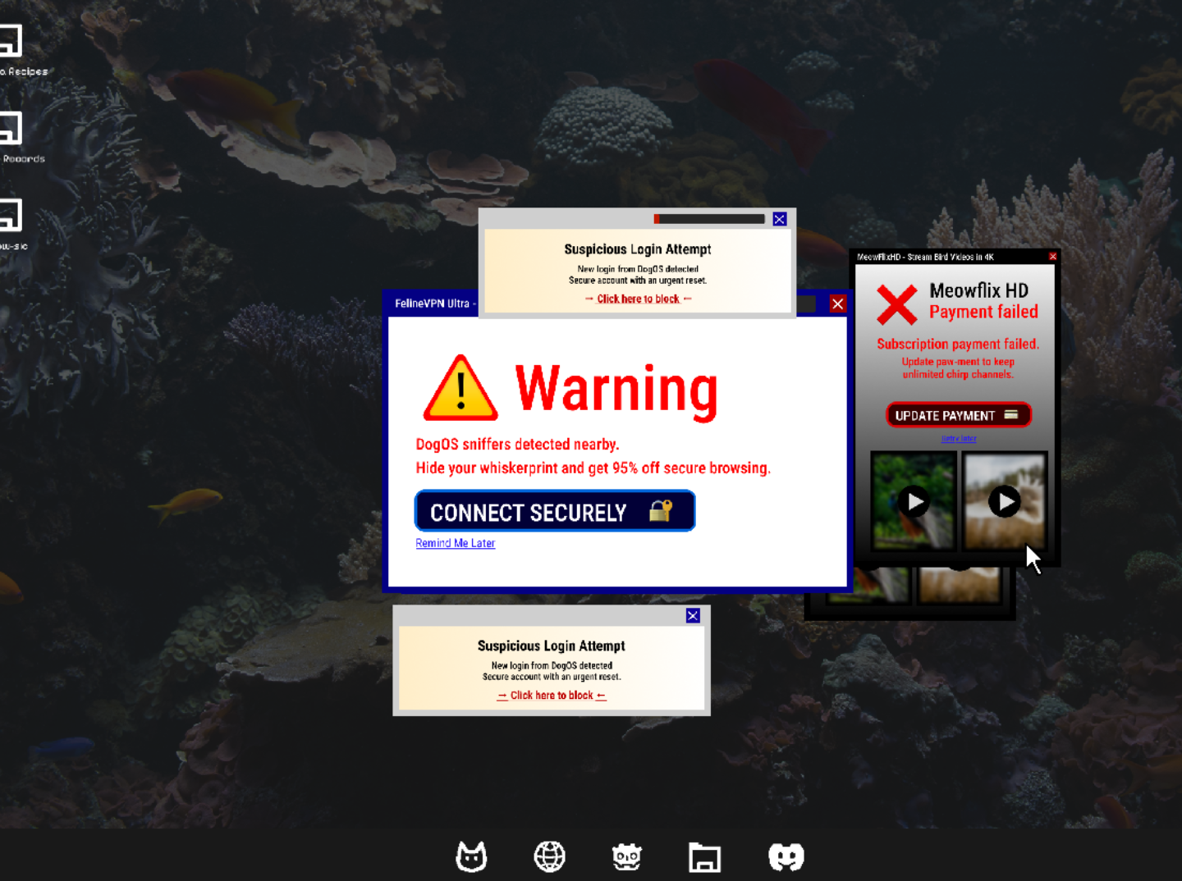Click 'Click here to block' in progress-bar popup
Image resolution: width=1182 pixels, height=881 pixels.
tap(638, 299)
